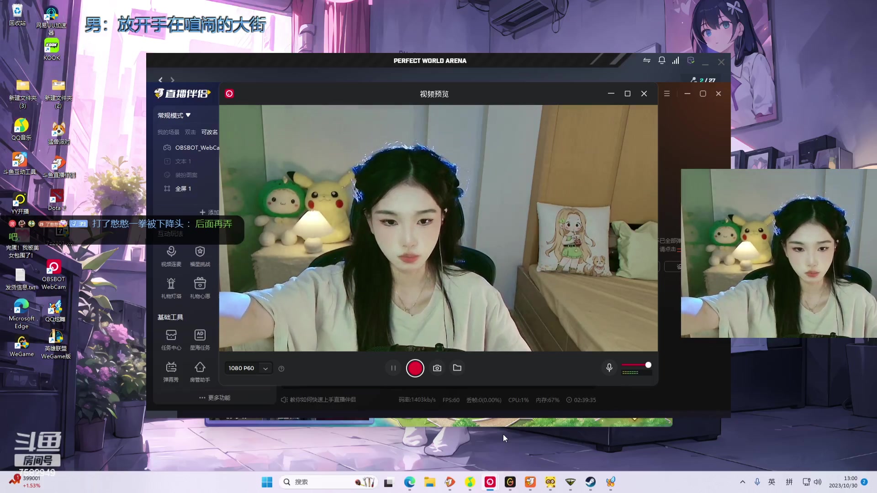
Task: Pause the video preview recording
Action: click(x=393, y=368)
